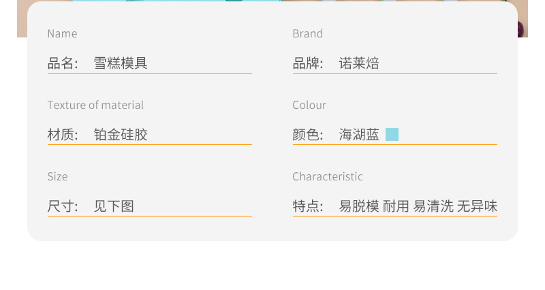This screenshot has height=290, width=545.
Task: Click the 易清洗 characteristic text
Action: [433, 206]
